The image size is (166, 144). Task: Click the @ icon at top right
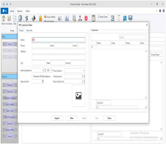point(164,11)
